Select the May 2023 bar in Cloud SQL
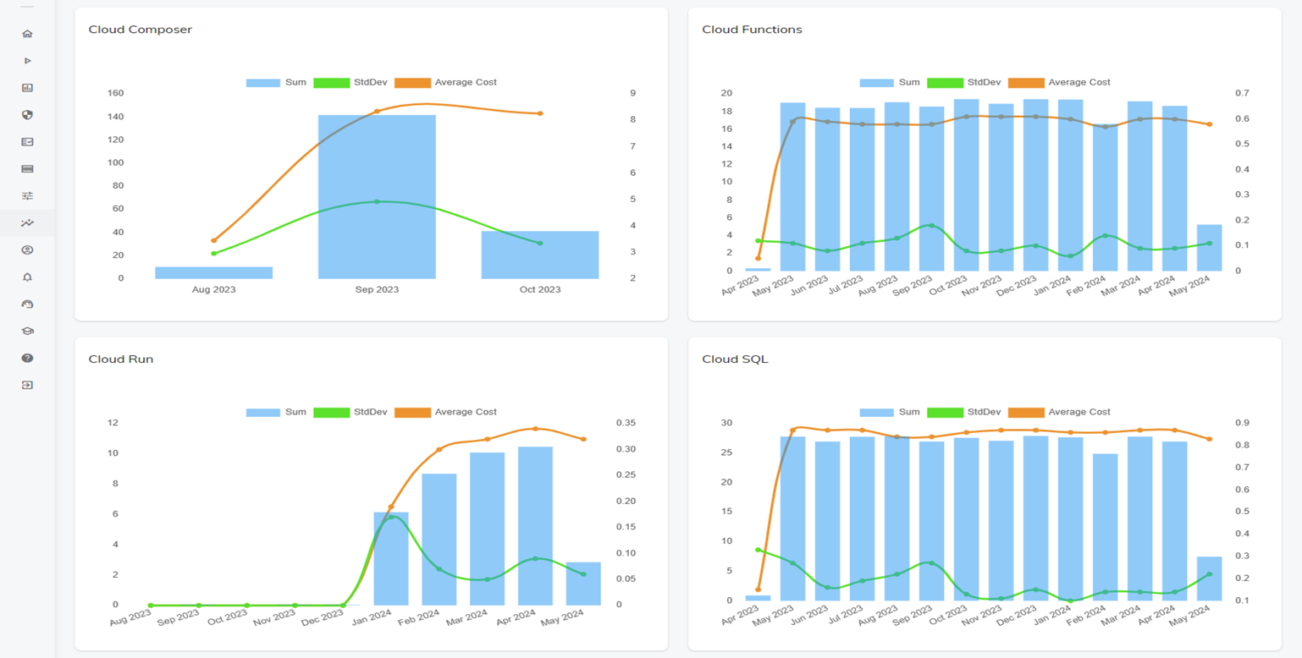The height and width of the screenshot is (658, 1302). [x=793, y=518]
